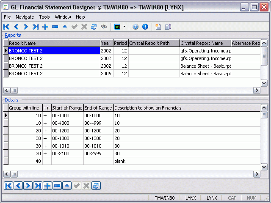The image size is (271, 203).
Task: Click the refresh icon in the top toolbar
Action: [94, 27]
